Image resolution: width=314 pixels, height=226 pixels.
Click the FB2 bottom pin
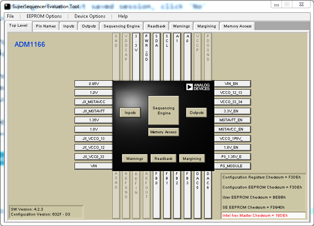177,195
